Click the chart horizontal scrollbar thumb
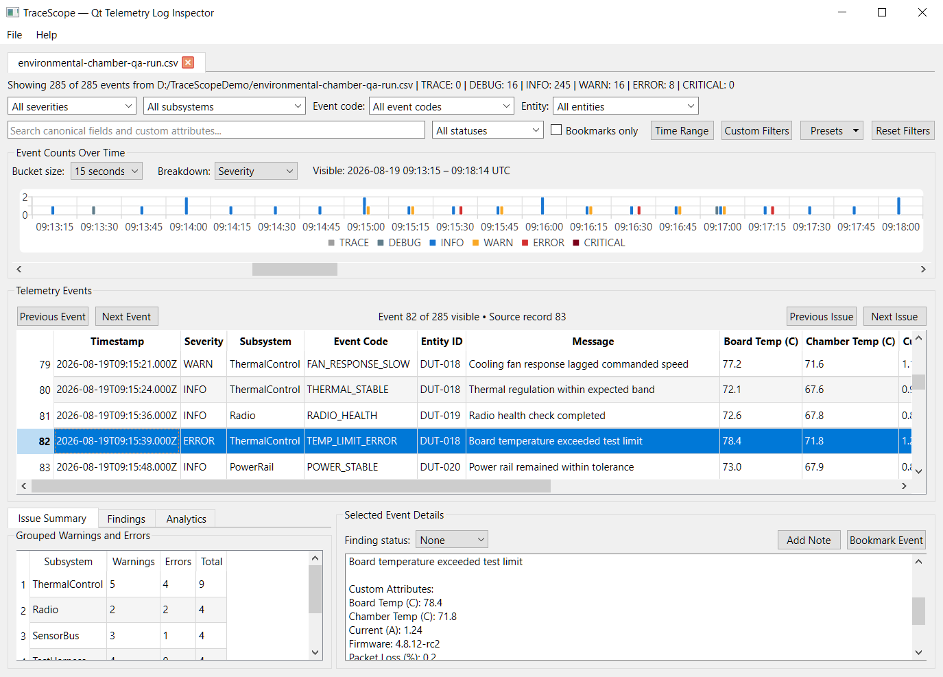943x677 pixels. tap(295, 270)
